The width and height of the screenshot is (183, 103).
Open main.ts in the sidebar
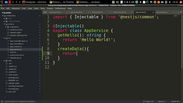click(13, 52)
